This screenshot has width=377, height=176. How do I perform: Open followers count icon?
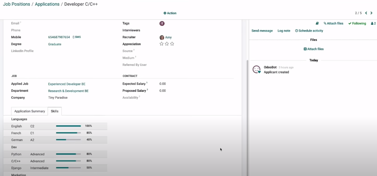(373, 23)
